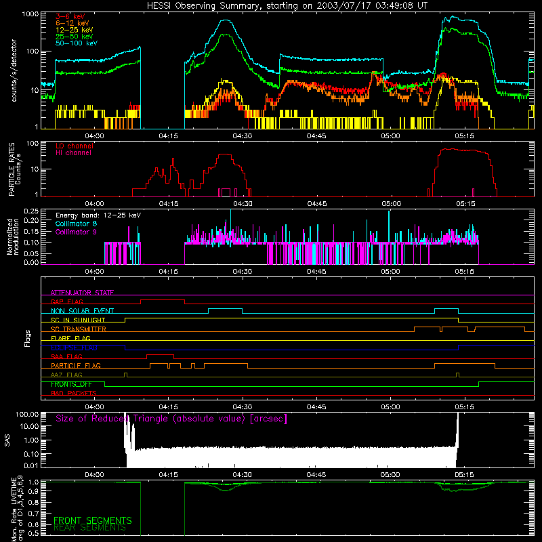Click the ATTENUATOR_STATE flag label
This screenshot has height=542, width=542.
82,293
